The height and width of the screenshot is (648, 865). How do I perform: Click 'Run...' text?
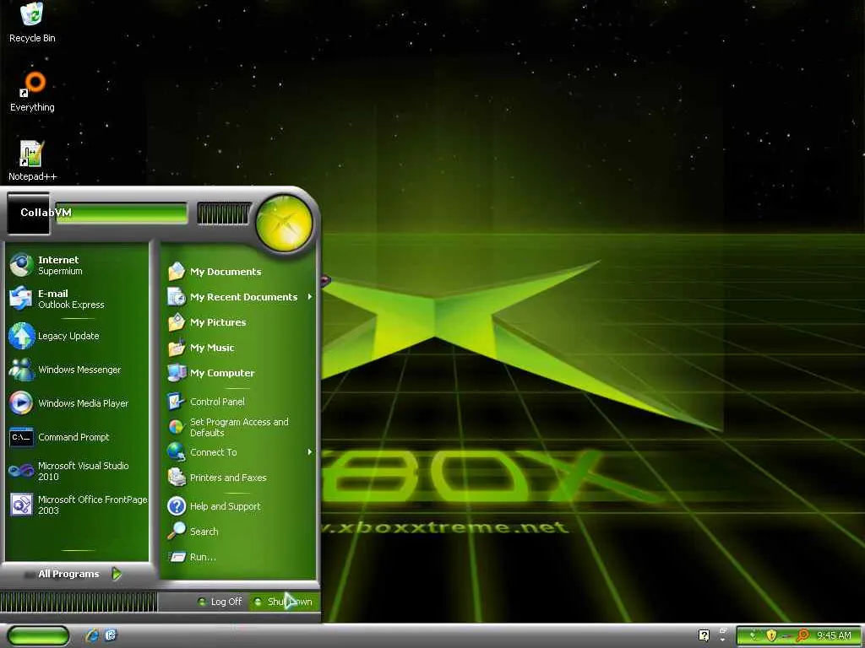click(x=203, y=557)
